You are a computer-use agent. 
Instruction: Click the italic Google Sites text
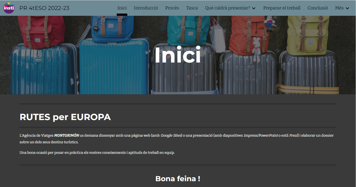click(171, 136)
